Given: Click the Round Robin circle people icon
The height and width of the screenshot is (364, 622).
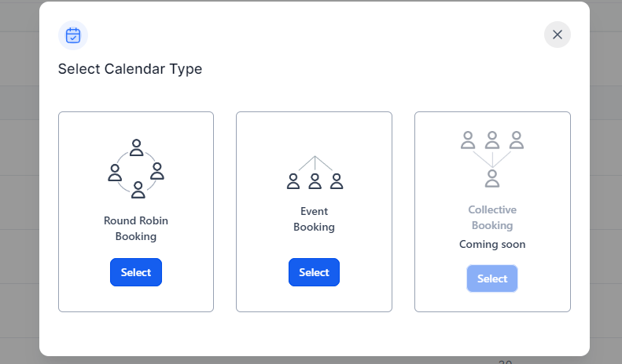Looking at the screenshot, I should click(136, 169).
